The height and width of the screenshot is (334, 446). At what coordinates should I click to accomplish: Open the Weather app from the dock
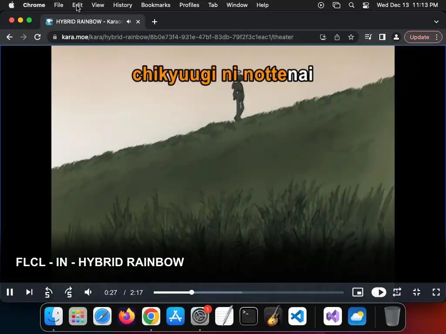tap(357, 316)
